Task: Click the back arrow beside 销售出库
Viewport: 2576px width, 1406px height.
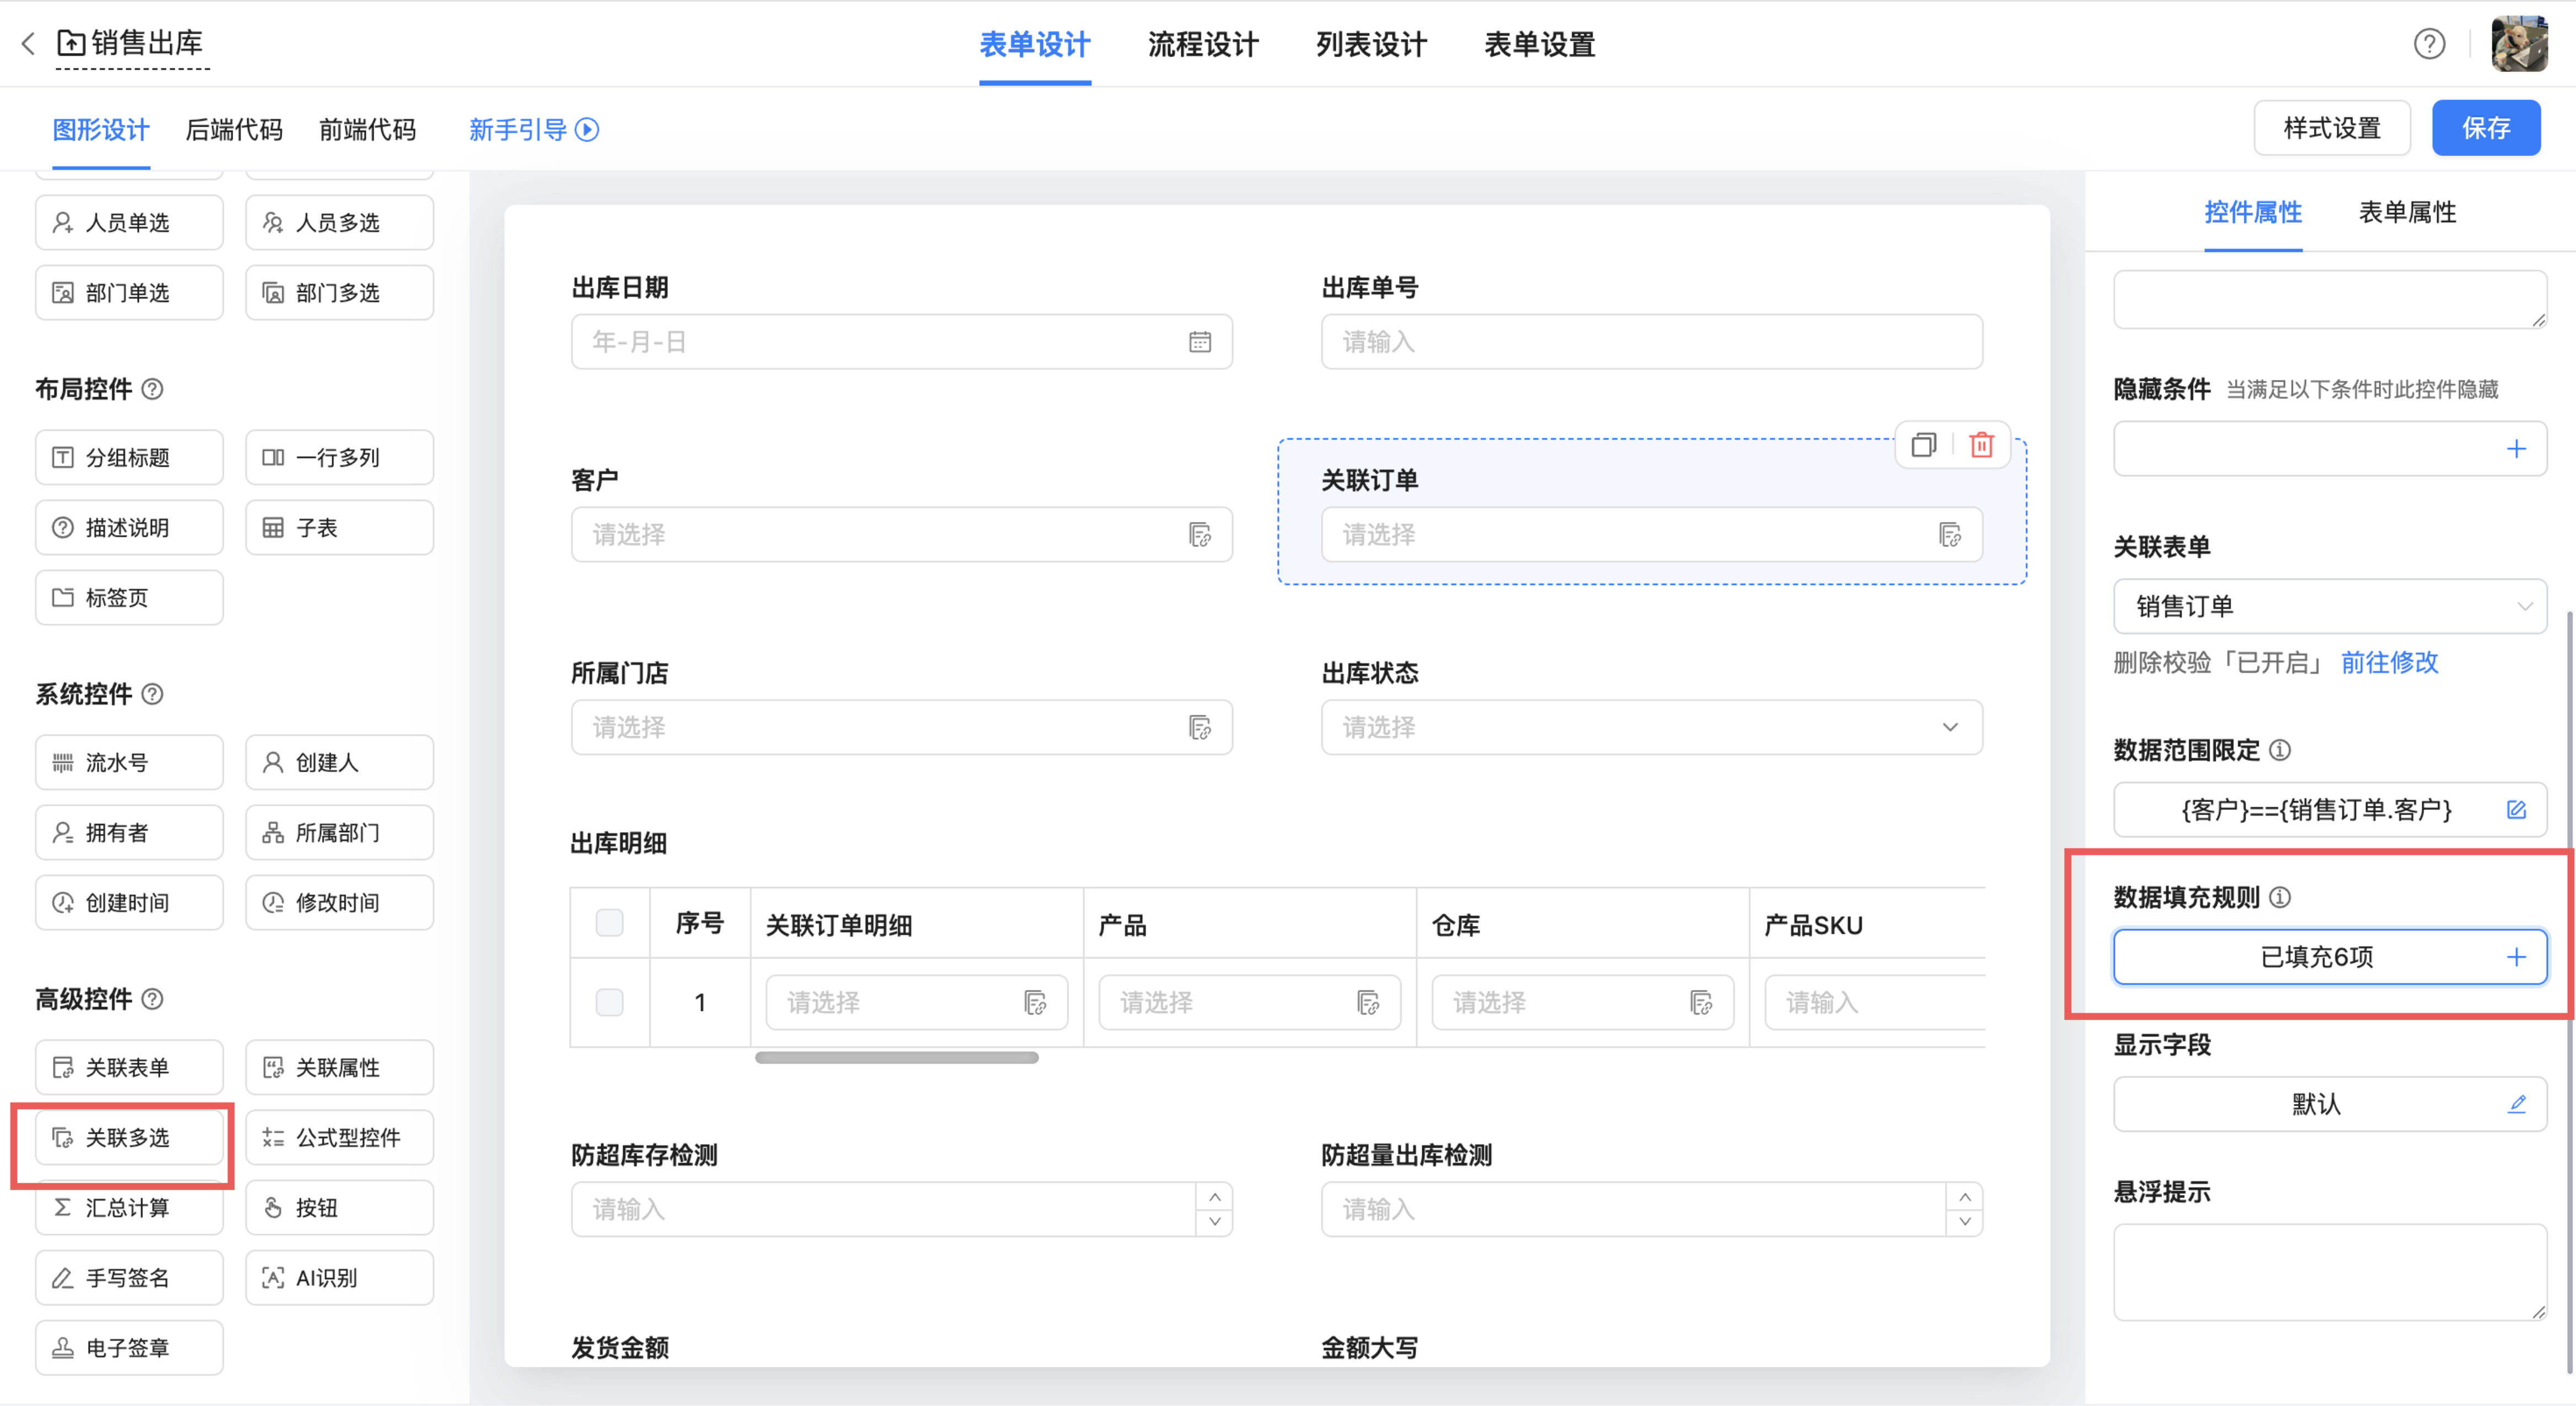Action: pos(28,43)
